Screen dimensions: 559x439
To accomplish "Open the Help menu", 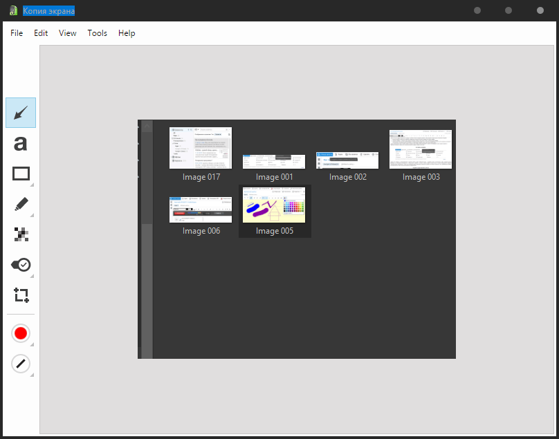I will coord(127,33).
